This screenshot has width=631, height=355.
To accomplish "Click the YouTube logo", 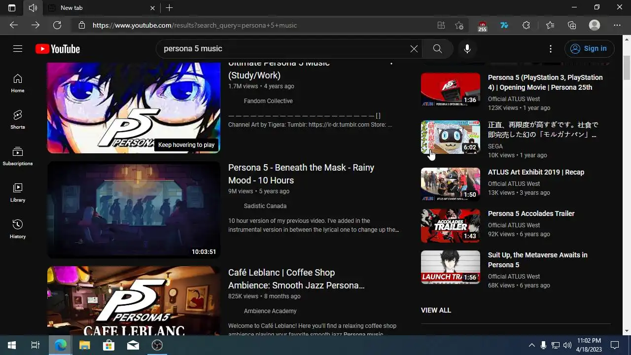I will [x=58, y=49].
